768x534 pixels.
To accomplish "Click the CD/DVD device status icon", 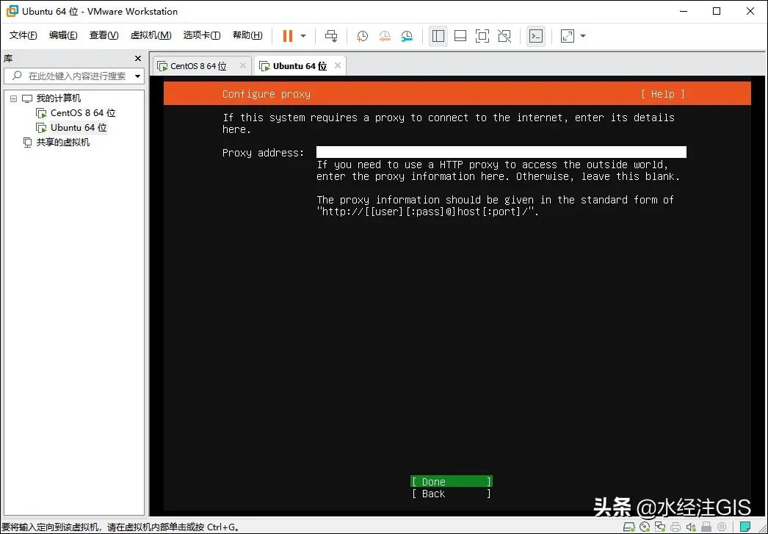I will pyautogui.click(x=645, y=526).
